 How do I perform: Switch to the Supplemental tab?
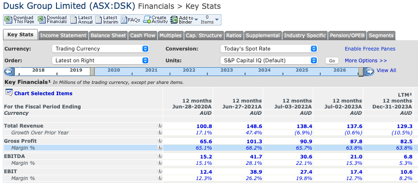pyautogui.click(x=263, y=35)
